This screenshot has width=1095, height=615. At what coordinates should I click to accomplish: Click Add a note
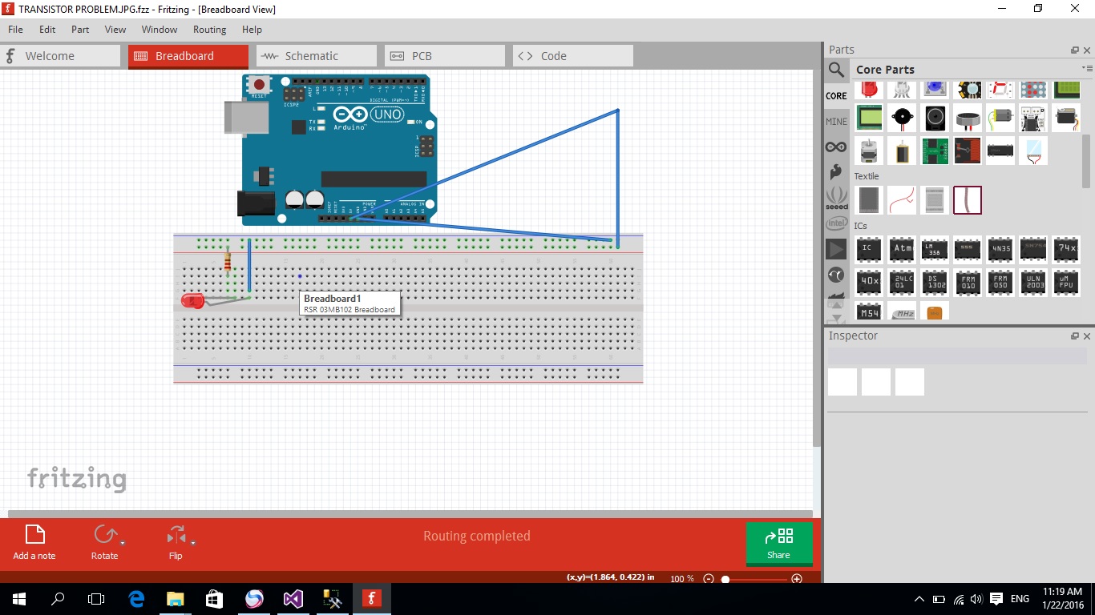tap(34, 542)
